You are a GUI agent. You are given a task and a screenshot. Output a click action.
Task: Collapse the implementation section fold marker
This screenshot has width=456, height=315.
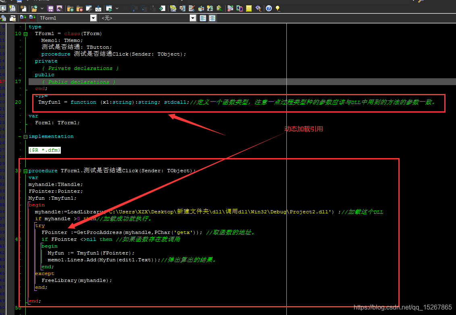tap(26, 137)
